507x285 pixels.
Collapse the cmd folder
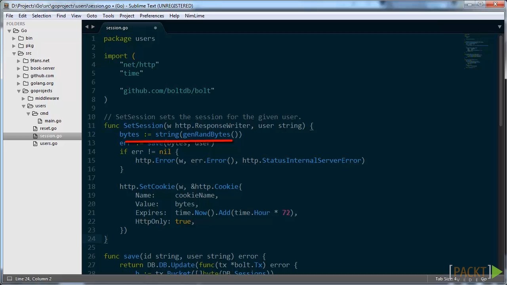[x=28, y=114]
